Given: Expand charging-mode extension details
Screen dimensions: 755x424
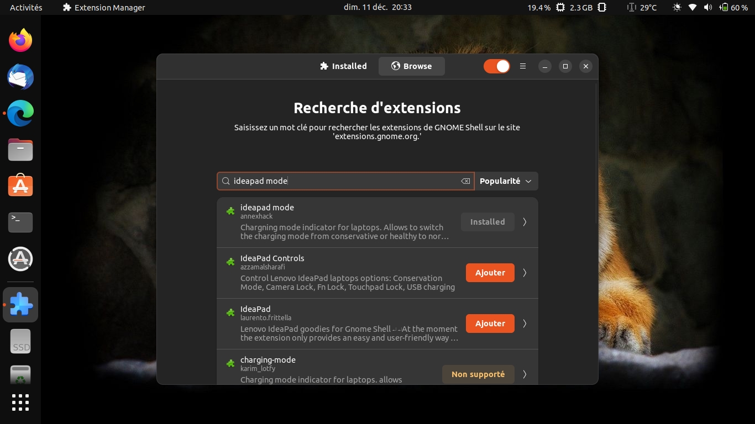Looking at the screenshot, I should [525, 374].
